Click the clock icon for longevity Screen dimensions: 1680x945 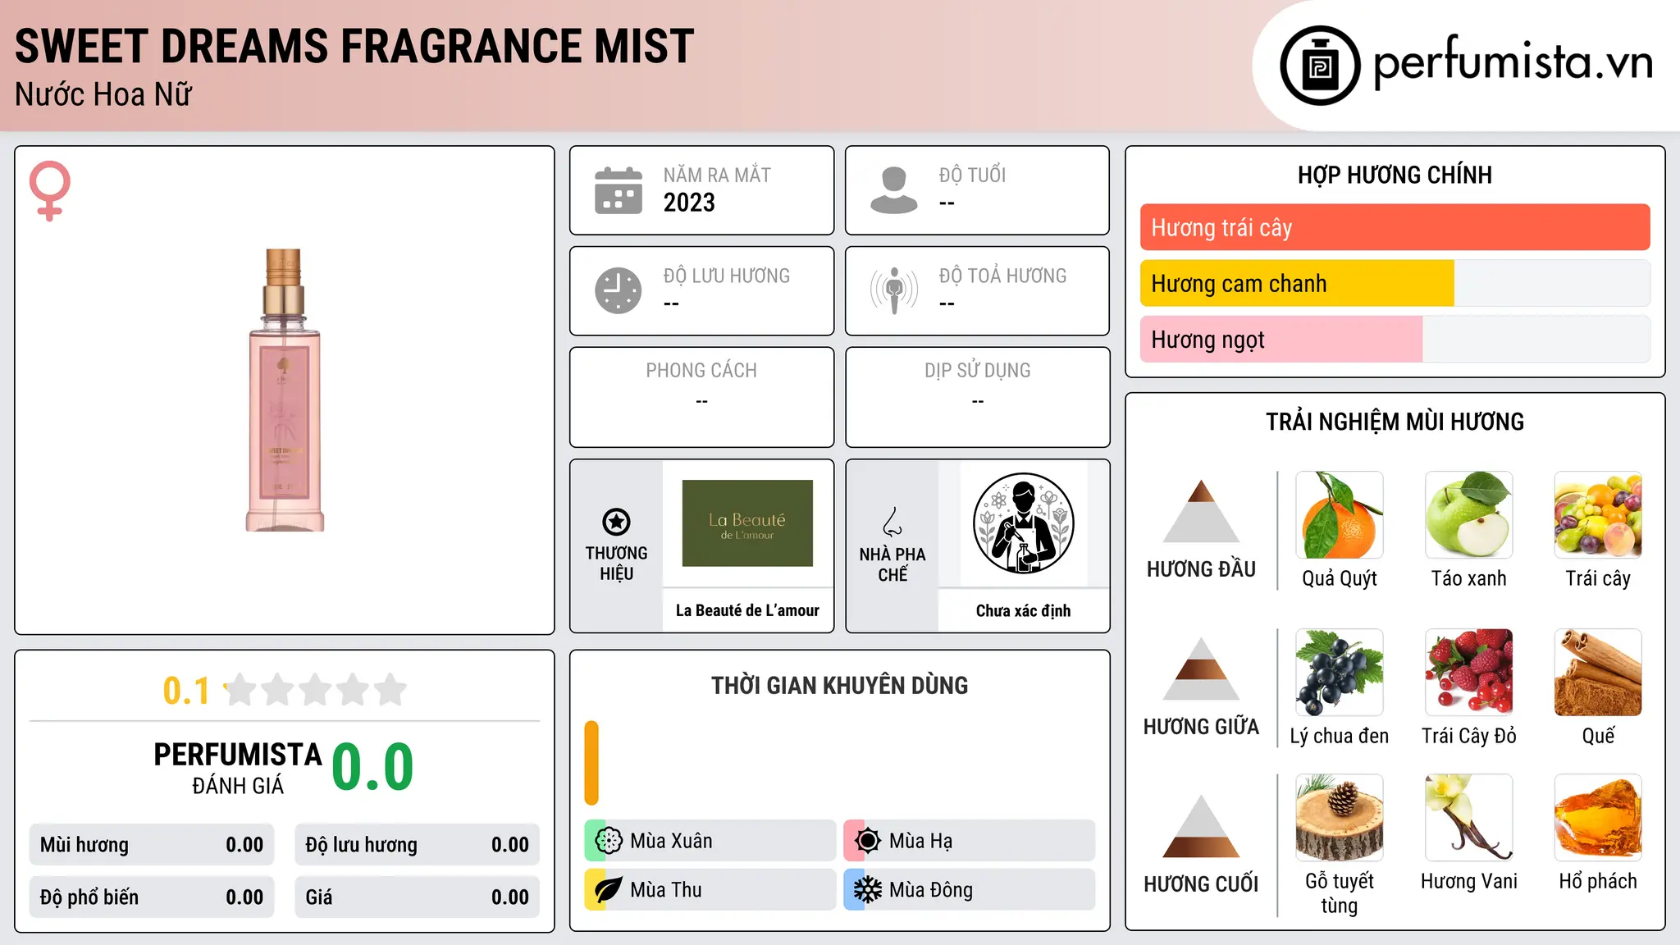tap(619, 290)
